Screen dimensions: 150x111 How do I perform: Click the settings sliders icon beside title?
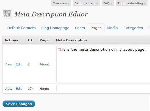(x=7, y=14)
